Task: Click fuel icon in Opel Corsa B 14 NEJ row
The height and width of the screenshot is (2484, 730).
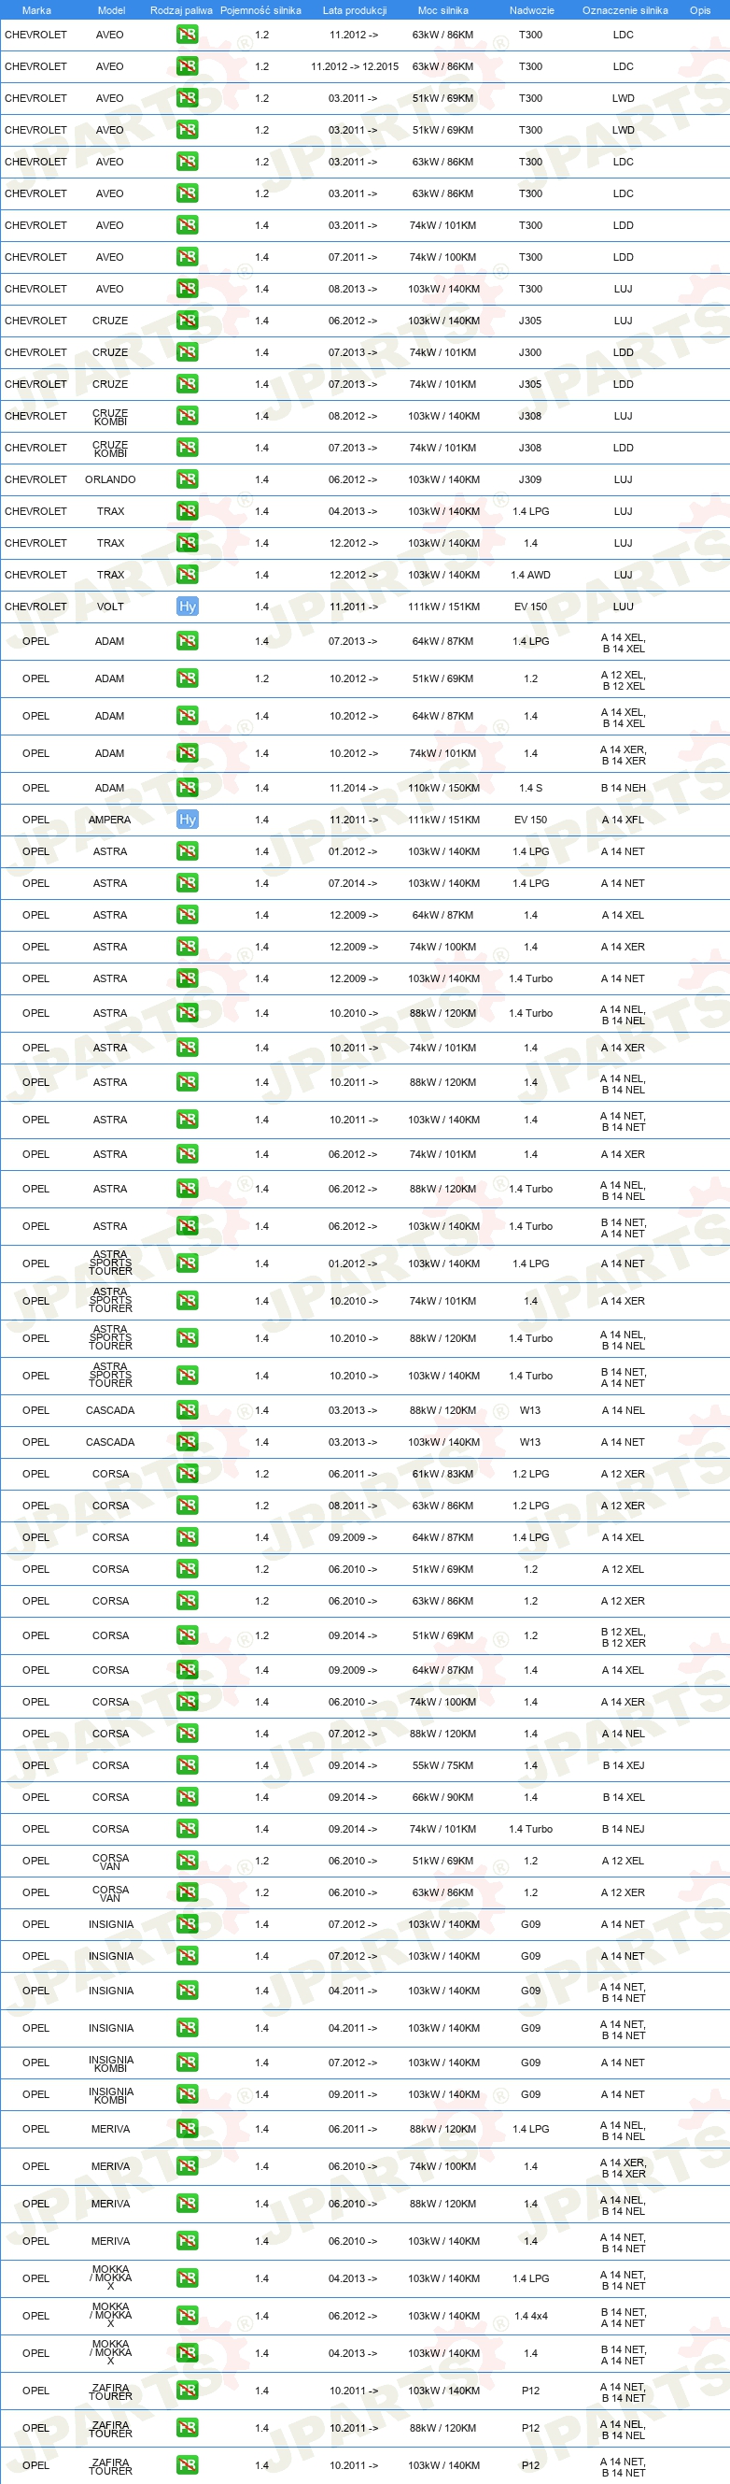Action: pyautogui.click(x=187, y=1829)
